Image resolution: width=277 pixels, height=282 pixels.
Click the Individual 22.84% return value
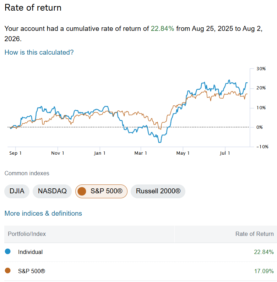(264, 252)
